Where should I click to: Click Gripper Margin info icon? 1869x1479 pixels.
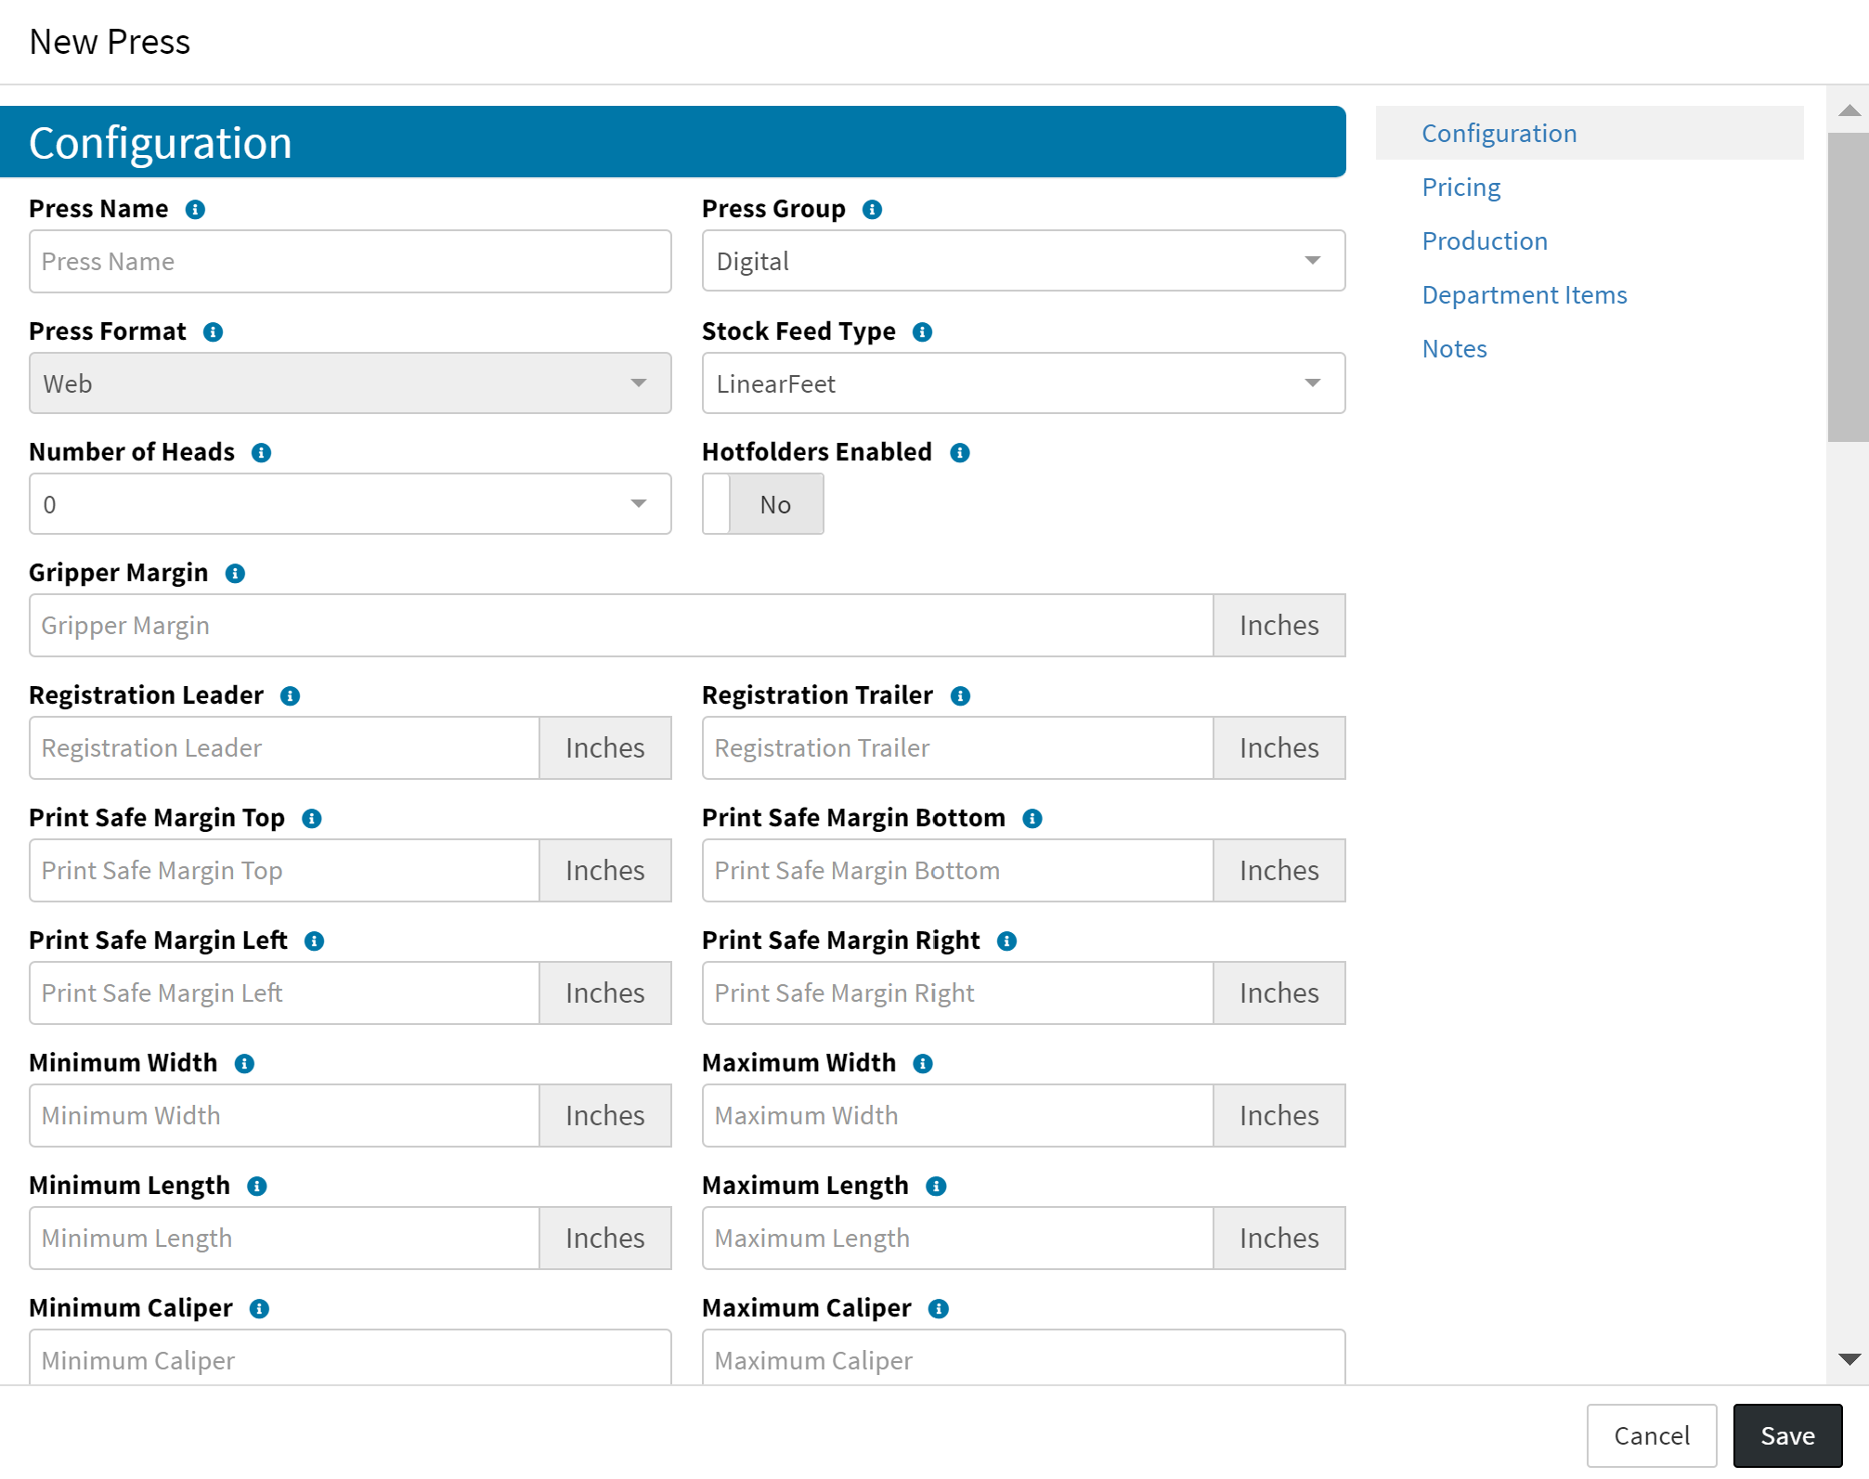(x=235, y=574)
